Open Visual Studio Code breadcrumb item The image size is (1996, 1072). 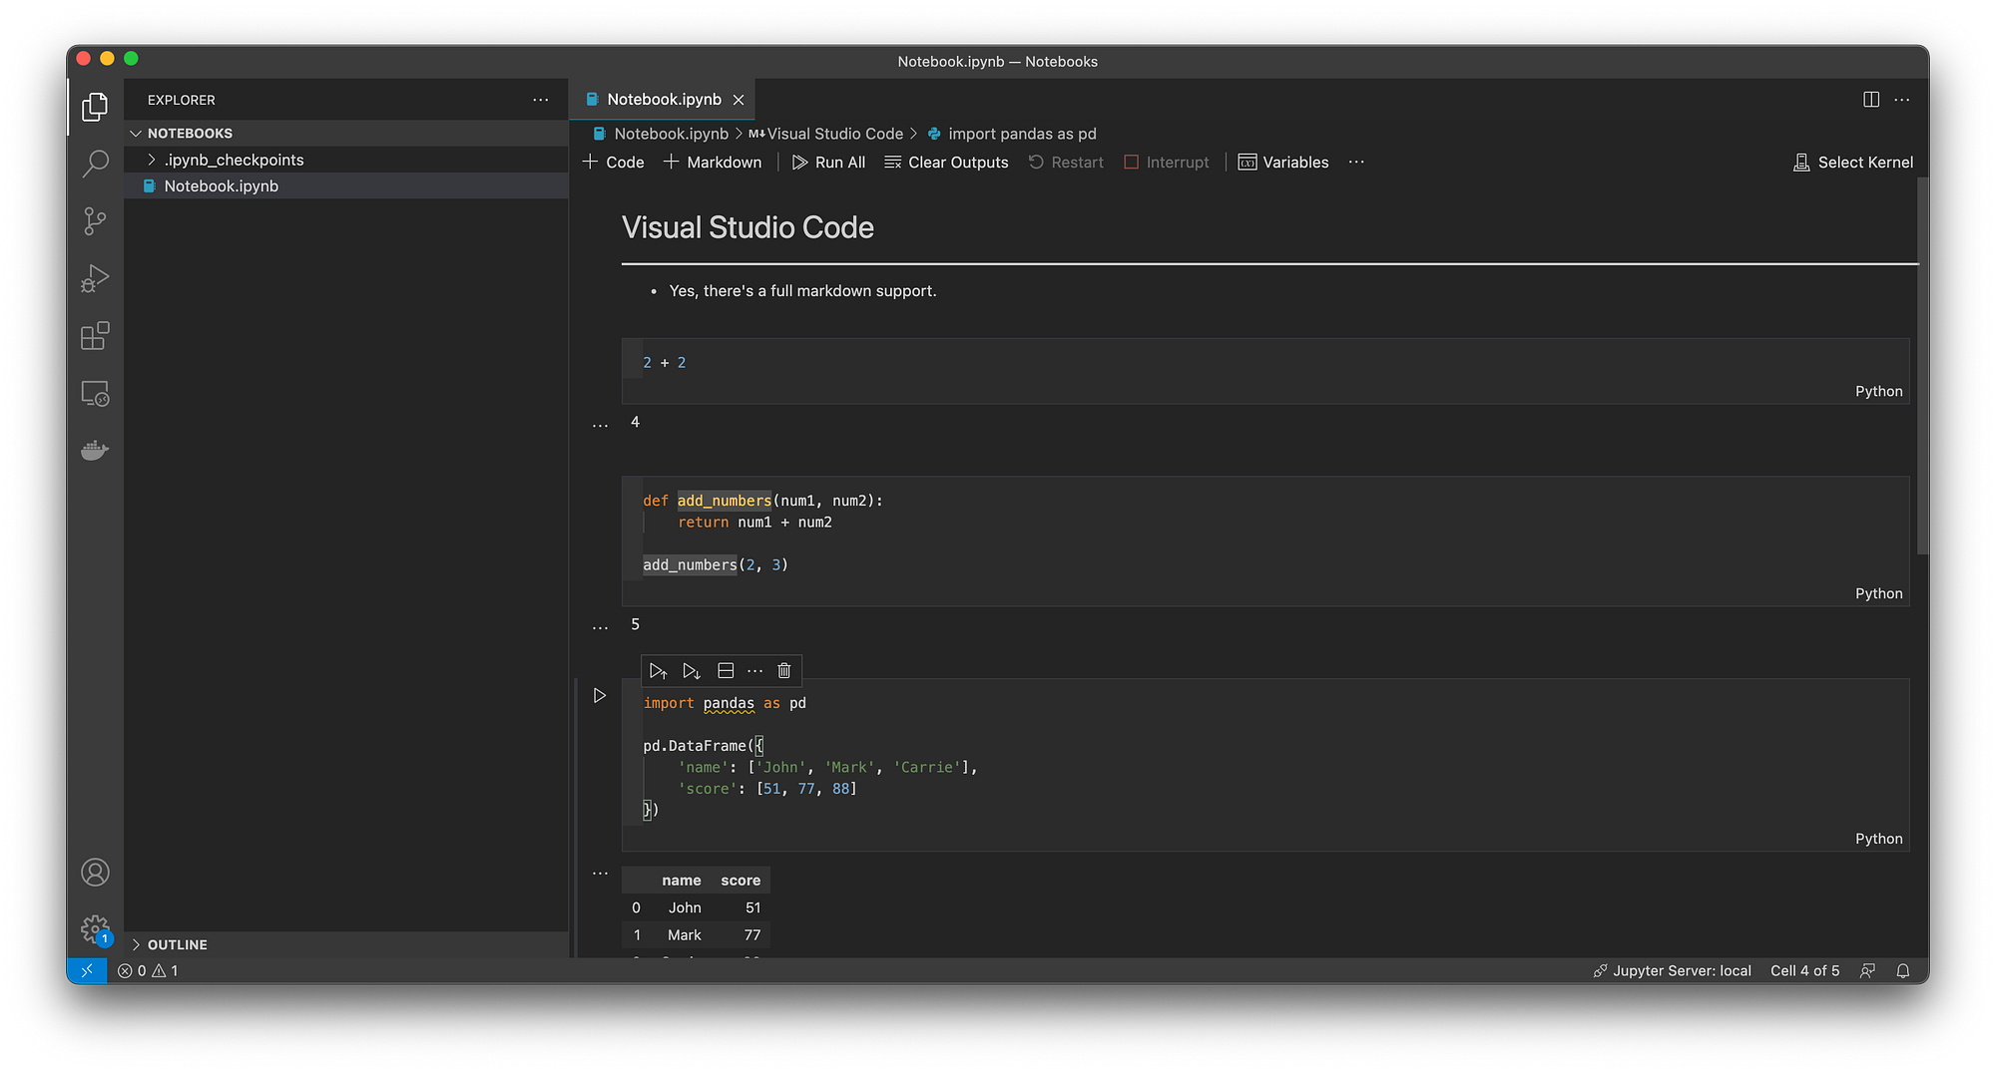coord(834,133)
